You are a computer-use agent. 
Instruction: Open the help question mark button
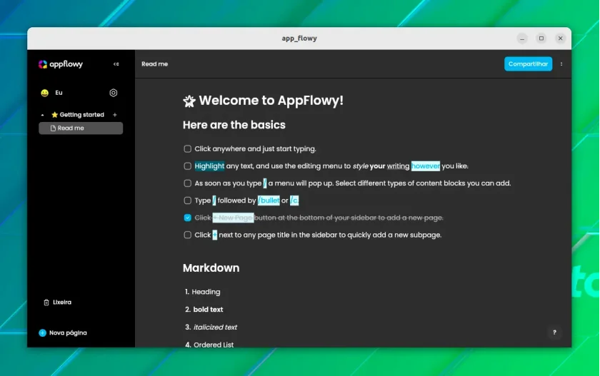click(x=554, y=332)
